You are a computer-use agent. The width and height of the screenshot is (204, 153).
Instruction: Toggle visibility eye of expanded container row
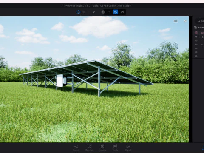[x=196, y=37]
